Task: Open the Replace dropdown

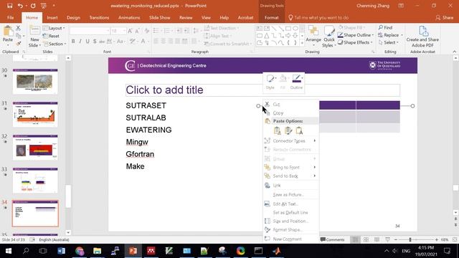Action: click(390, 35)
